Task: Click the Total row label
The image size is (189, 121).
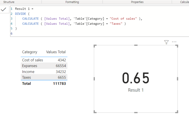Action: coord(26,83)
